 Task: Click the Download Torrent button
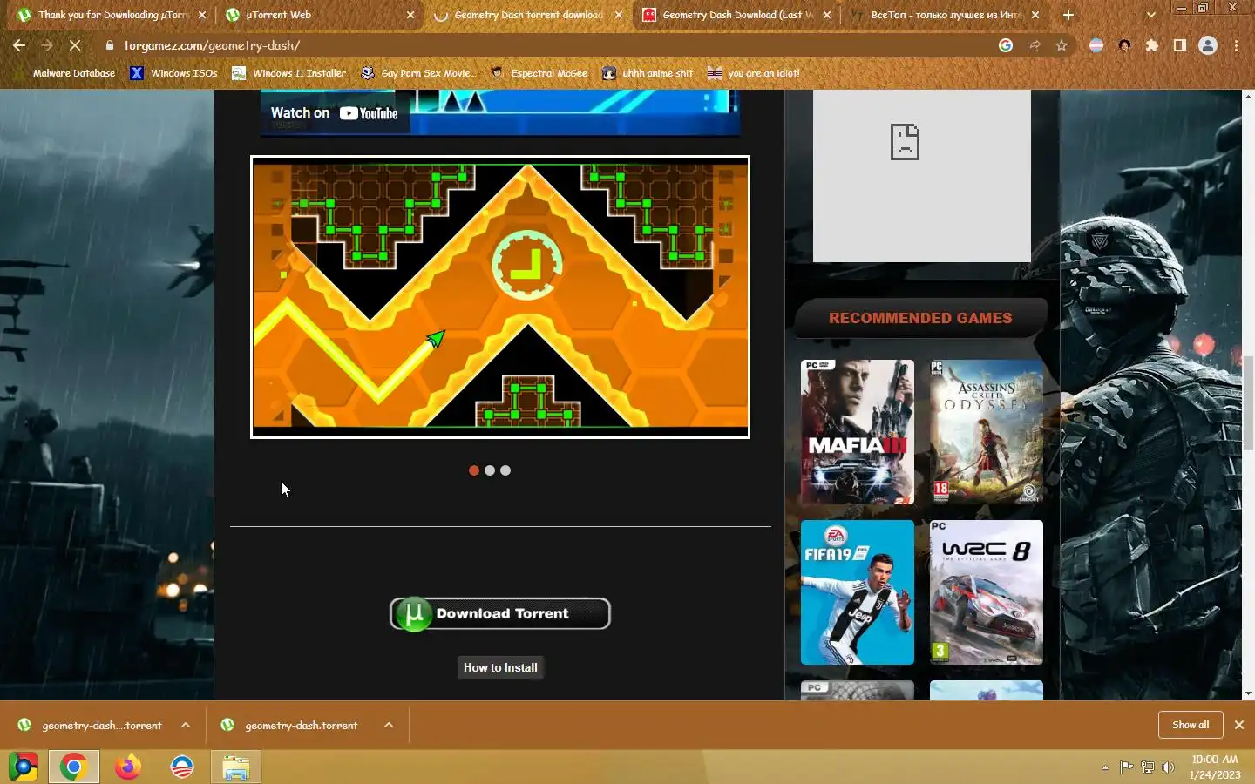pos(500,613)
